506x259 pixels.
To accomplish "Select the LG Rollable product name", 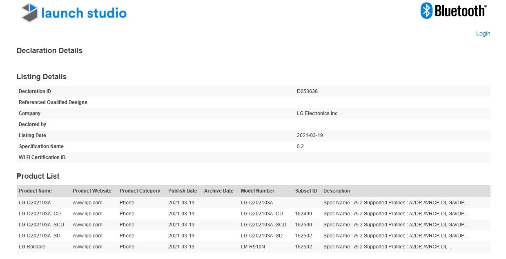I will point(32,247).
